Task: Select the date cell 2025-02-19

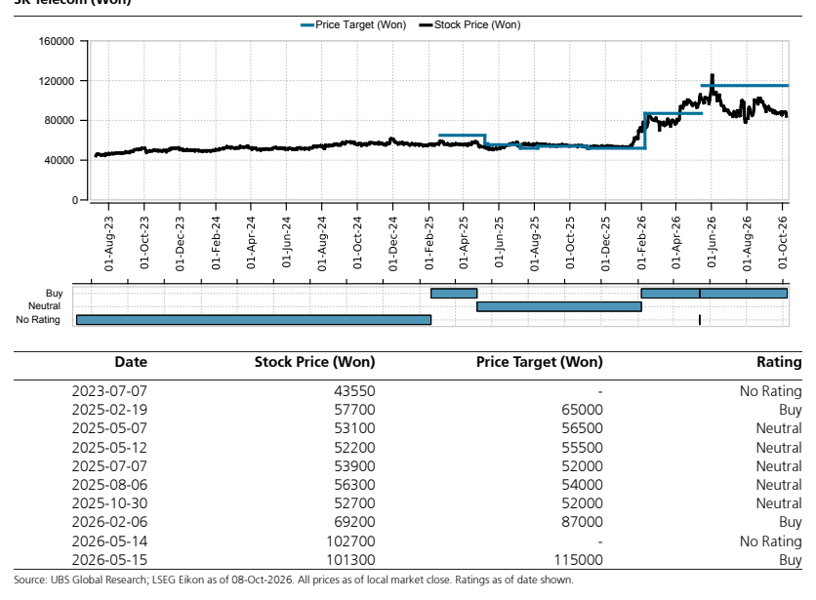Action: [109, 410]
